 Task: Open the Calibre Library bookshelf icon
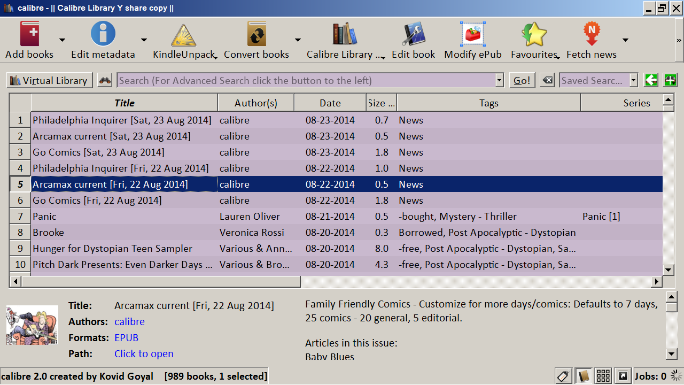point(345,34)
